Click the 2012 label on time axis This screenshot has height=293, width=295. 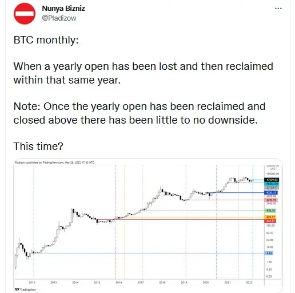point(32,282)
